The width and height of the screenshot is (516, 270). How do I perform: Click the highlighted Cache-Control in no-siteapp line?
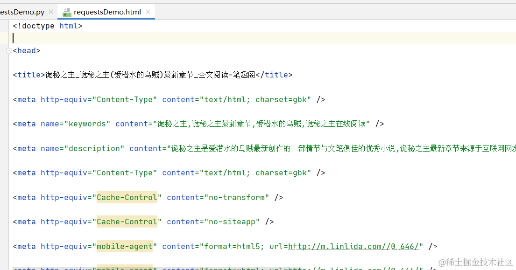pos(127,222)
